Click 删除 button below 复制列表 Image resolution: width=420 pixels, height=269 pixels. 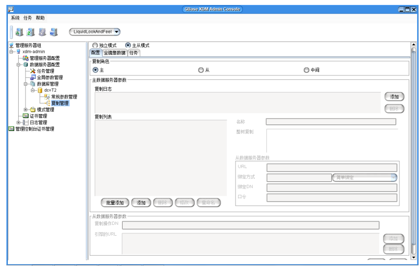[162, 203]
